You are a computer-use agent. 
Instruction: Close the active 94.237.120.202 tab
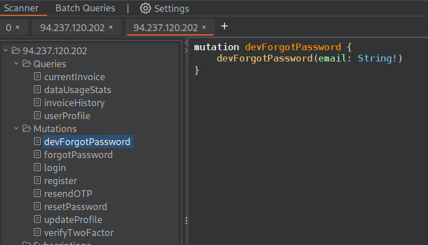[x=204, y=27]
